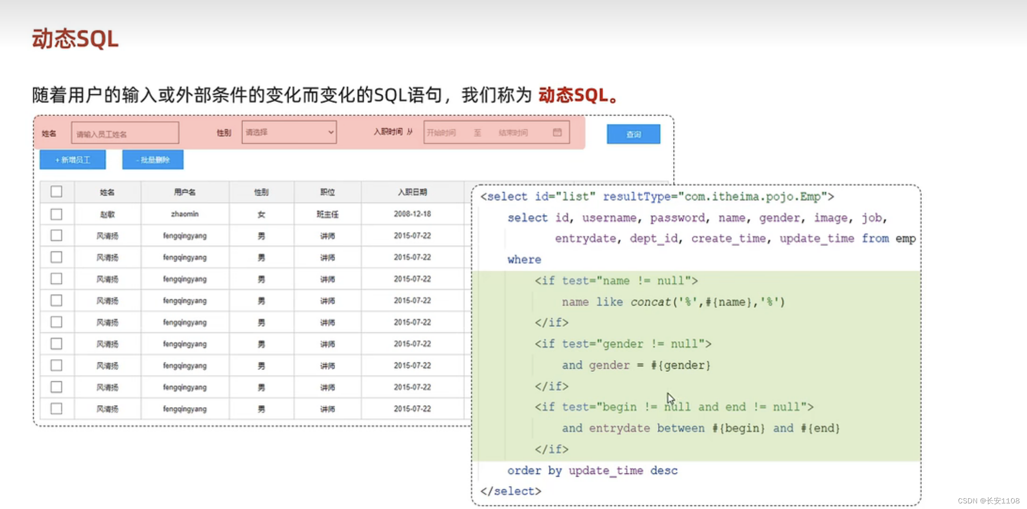Click the 新增员工 button
Screen dimensions: 1027x509
tap(73, 160)
